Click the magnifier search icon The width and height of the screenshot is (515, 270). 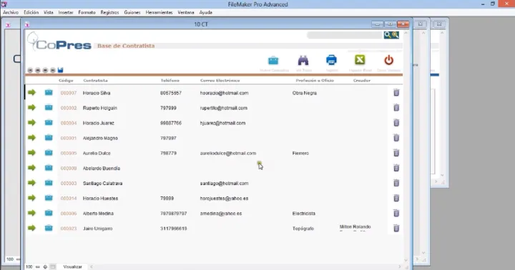(388, 35)
